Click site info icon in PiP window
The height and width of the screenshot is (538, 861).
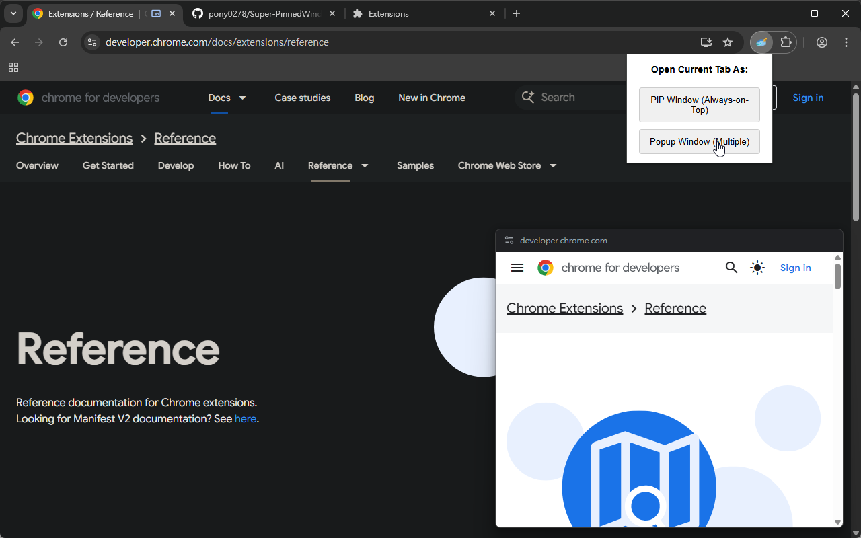[509, 240]
